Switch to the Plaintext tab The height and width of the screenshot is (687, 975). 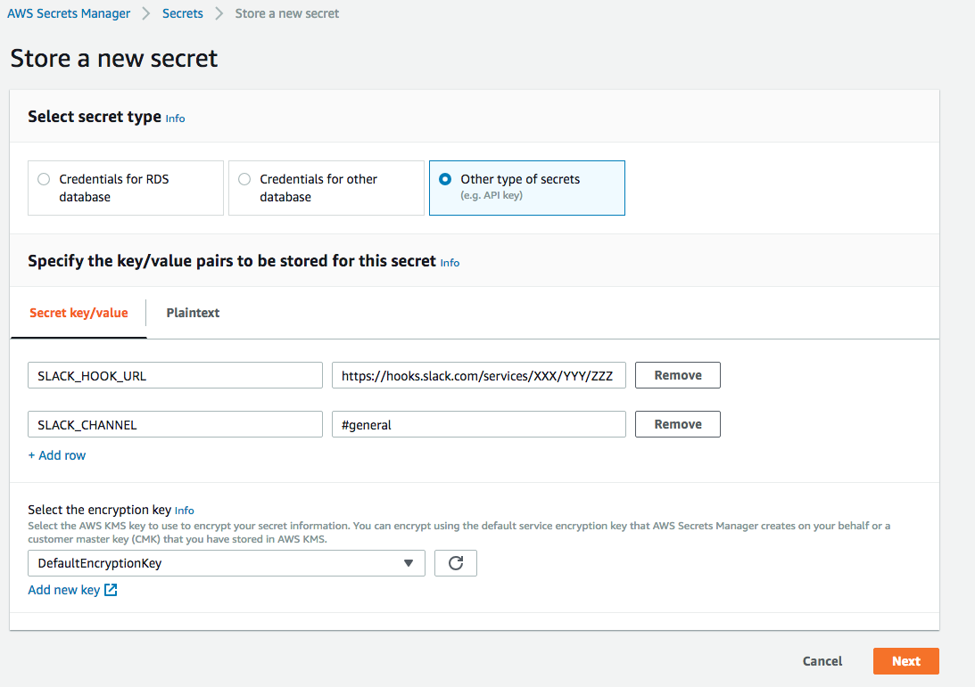(193, 313)
